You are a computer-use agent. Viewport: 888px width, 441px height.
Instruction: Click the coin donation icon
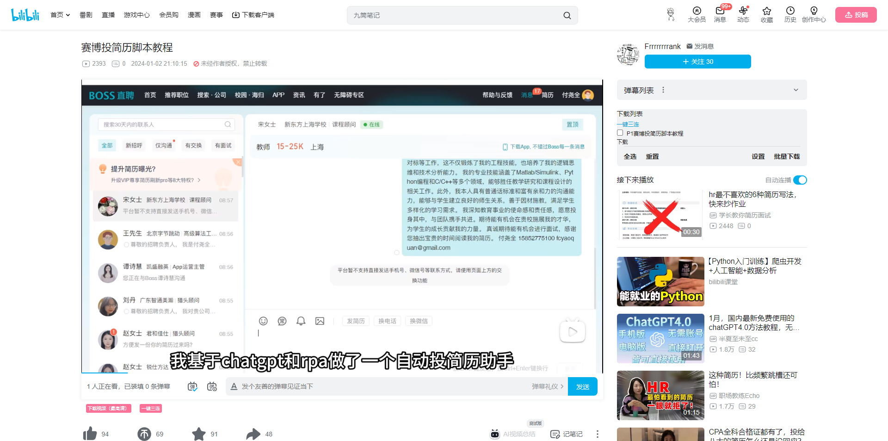point(144,434)
